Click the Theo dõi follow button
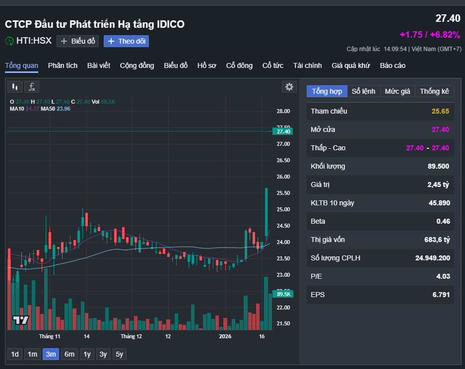Screen dimensions: 465x369 click(126, 41)
